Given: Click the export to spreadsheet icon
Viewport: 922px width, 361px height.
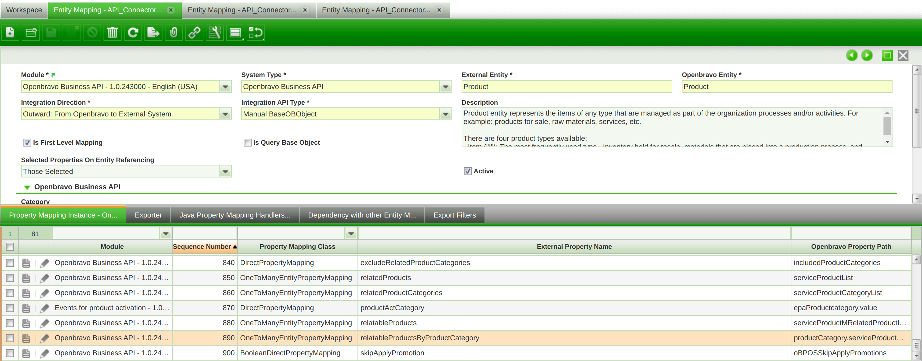Looking at the screenshot, I should coord(153,33).
